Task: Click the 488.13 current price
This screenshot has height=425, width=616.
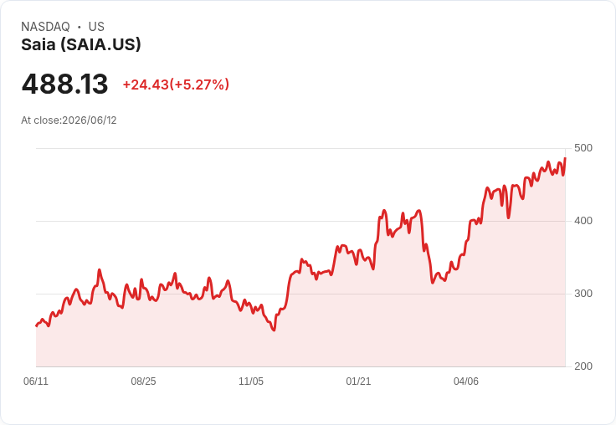Action: click(x=64, y=84)
